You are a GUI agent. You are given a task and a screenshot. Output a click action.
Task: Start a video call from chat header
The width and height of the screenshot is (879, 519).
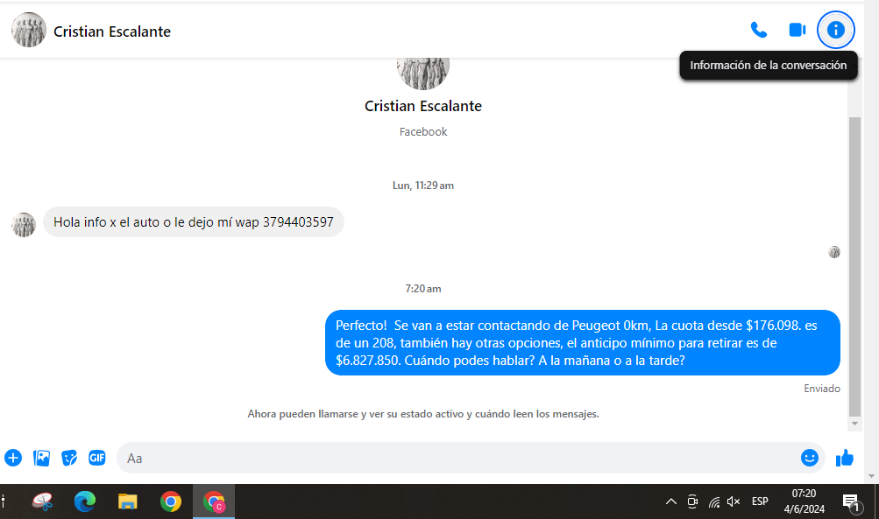[x=797, y=31]
